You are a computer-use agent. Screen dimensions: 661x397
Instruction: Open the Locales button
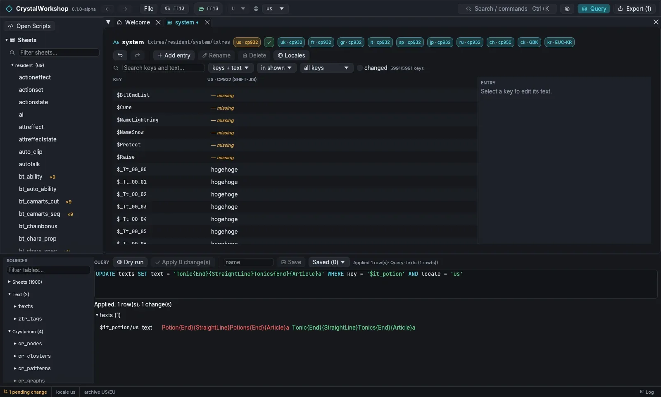[x=291, y=55]
